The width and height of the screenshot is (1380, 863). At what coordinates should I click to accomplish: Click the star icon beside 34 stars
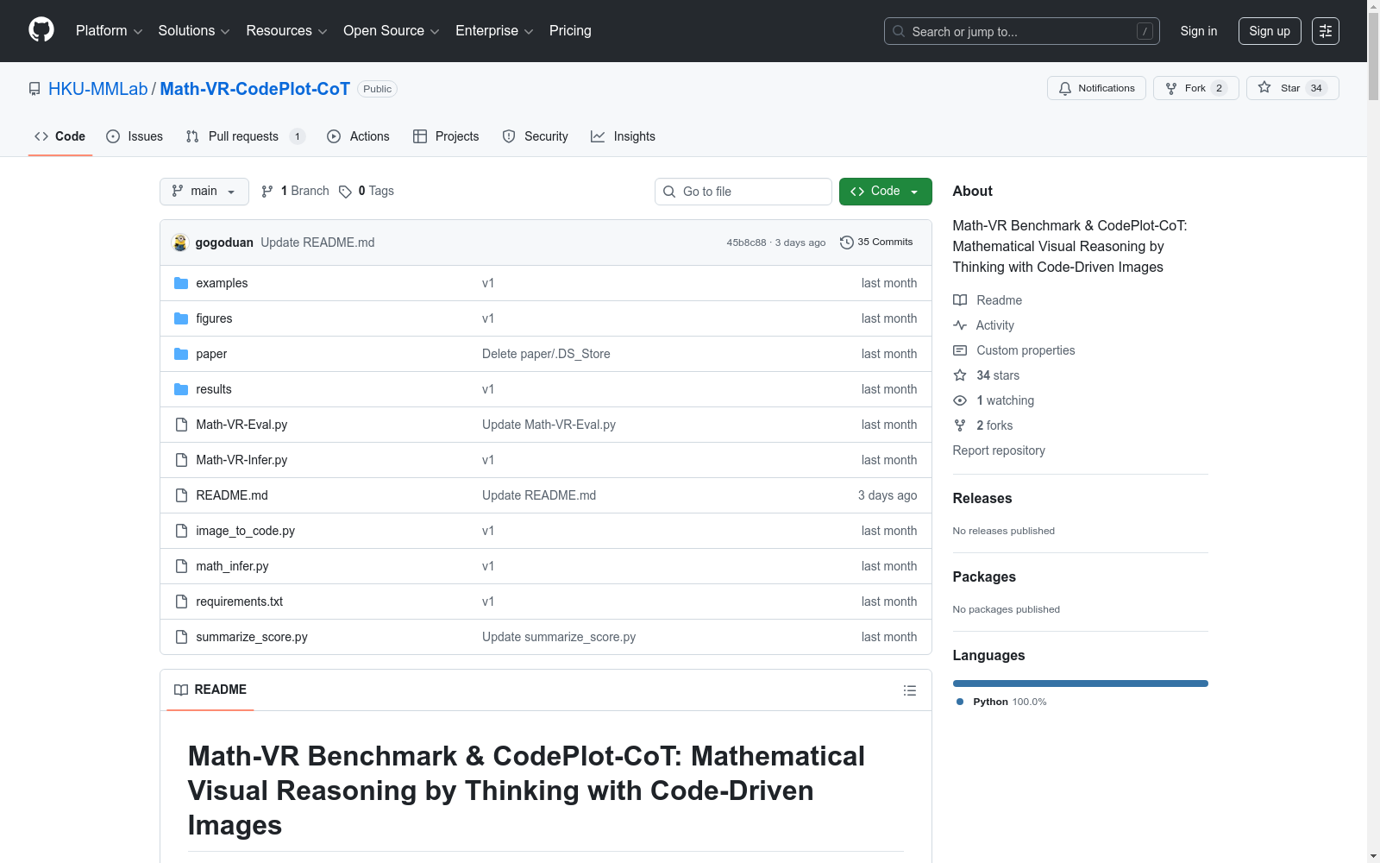tap(960, 375)
